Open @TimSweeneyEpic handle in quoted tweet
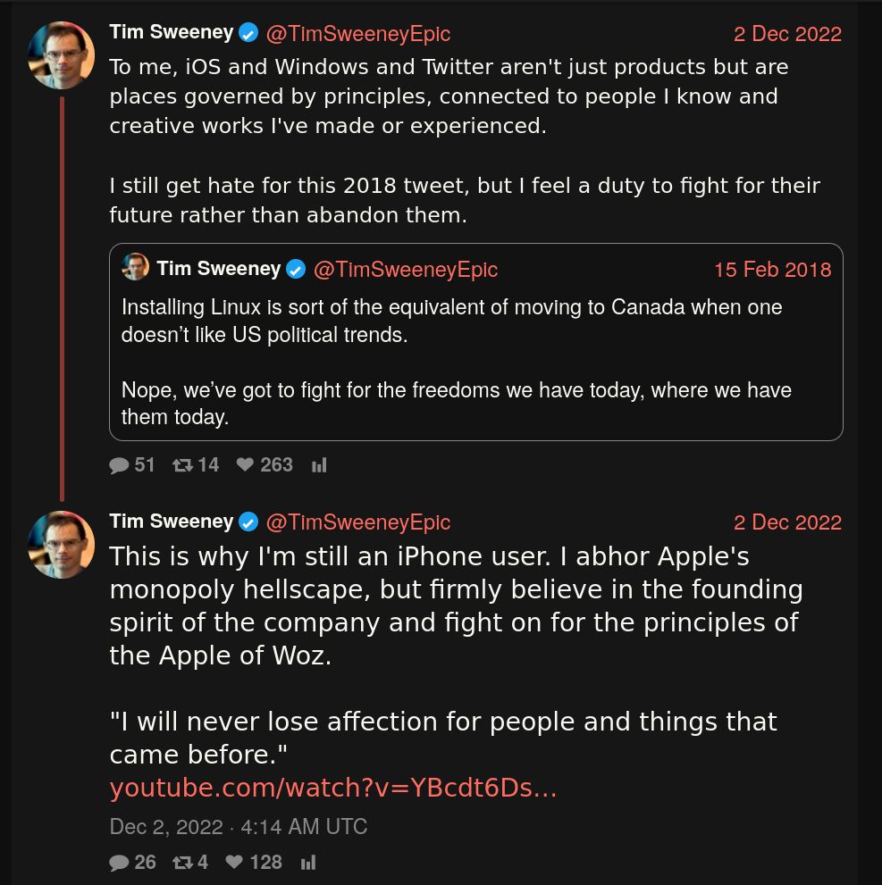 click(x=406, y=270)
